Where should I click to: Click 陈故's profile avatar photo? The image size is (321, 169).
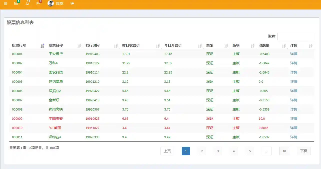(50, 3)
